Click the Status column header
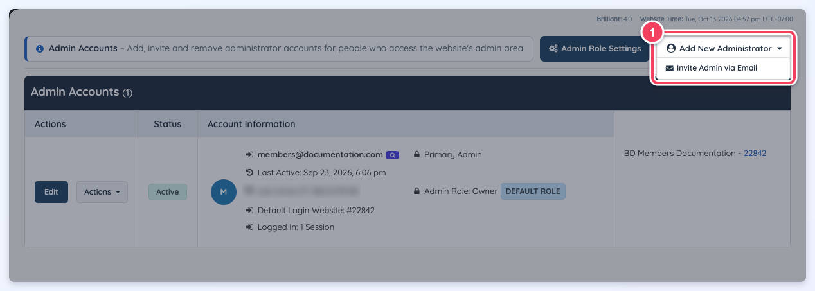 [x=167, y=124]
